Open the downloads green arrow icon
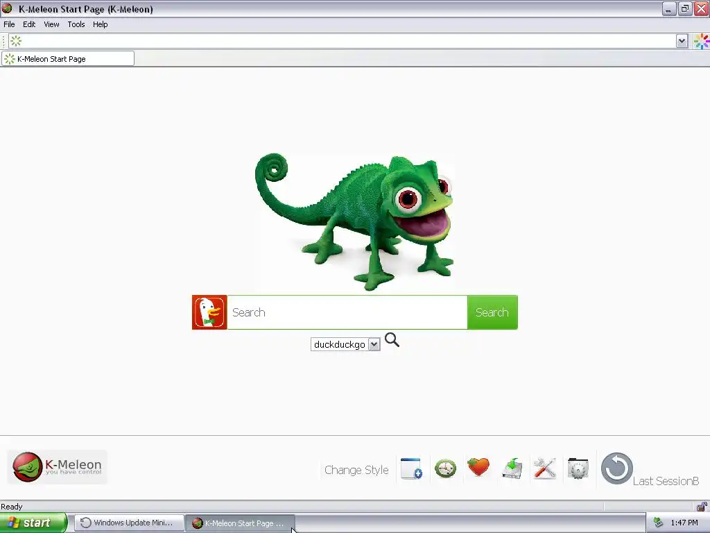 coord(512,468)
